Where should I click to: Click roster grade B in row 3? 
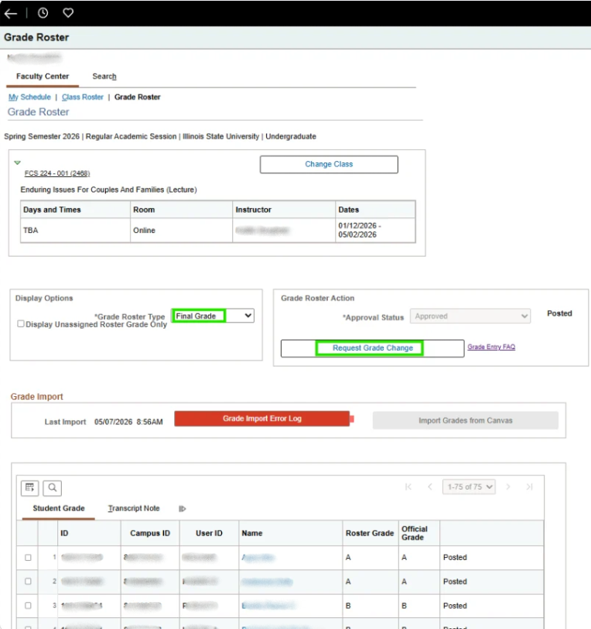348,606
